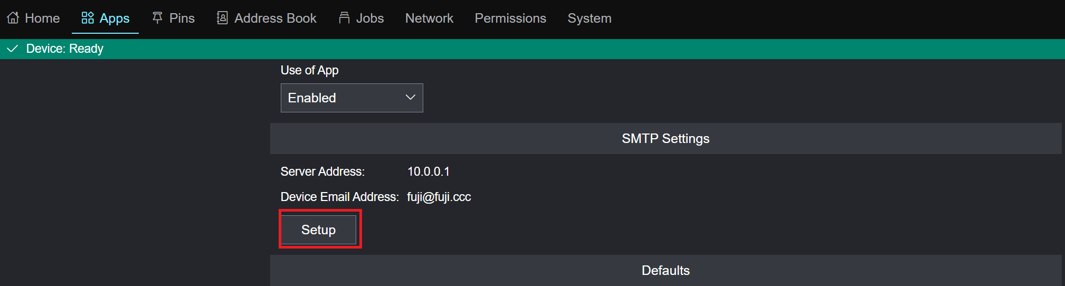Click the fuji@fuji.ccc device email value
1065x286 pixels.
tap(439, 197)
